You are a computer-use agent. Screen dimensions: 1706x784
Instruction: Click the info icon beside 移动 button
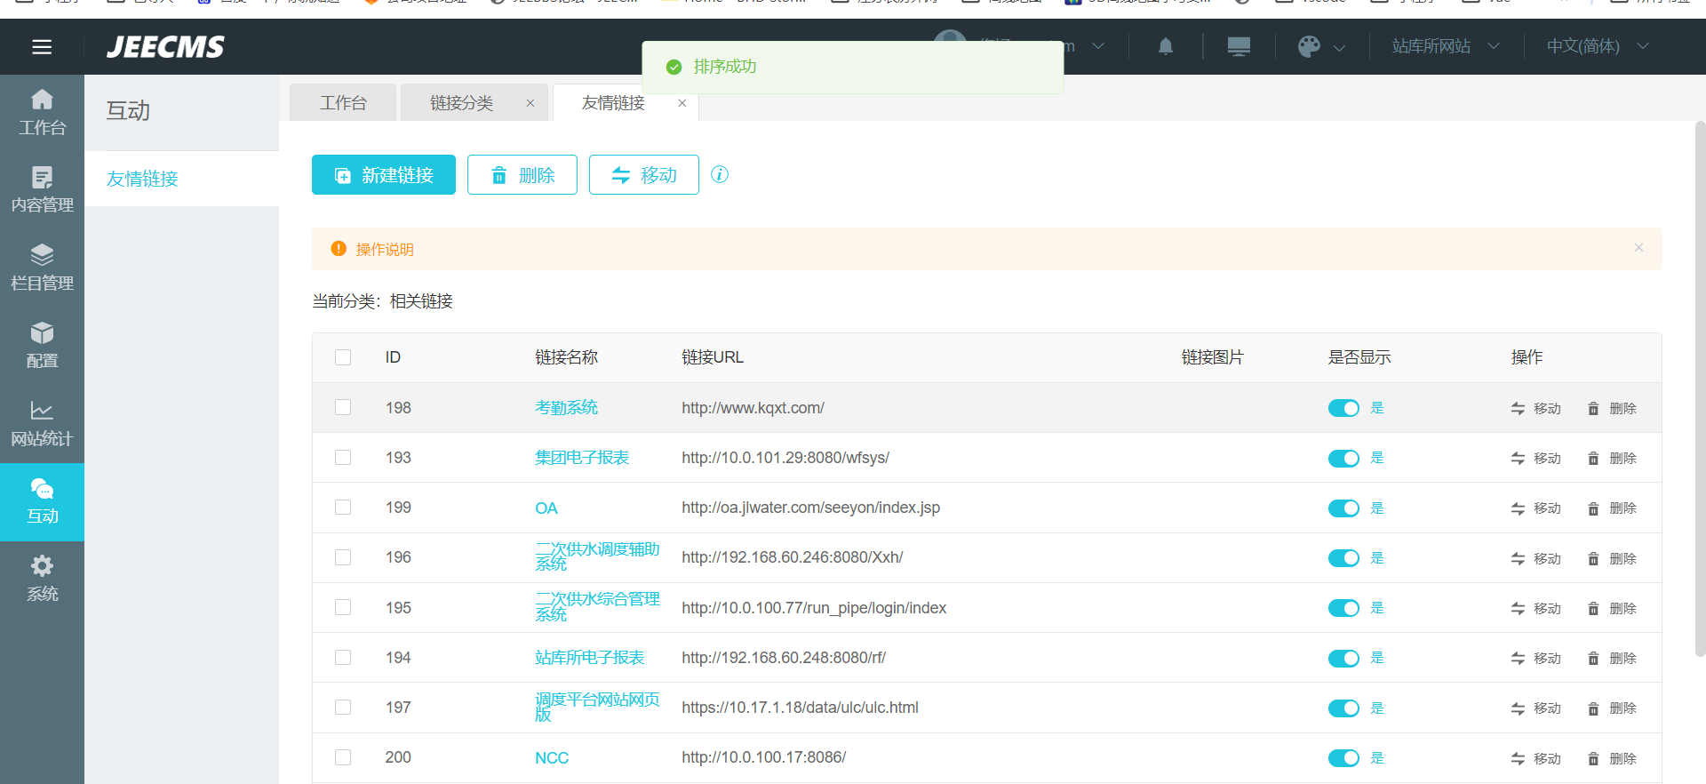(x=720, y=174)
